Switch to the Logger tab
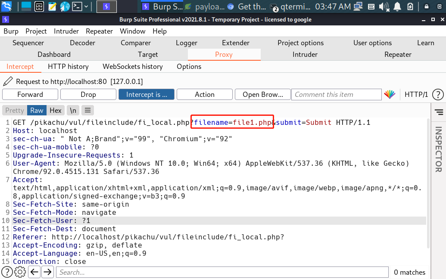 [x=187, y=43]
